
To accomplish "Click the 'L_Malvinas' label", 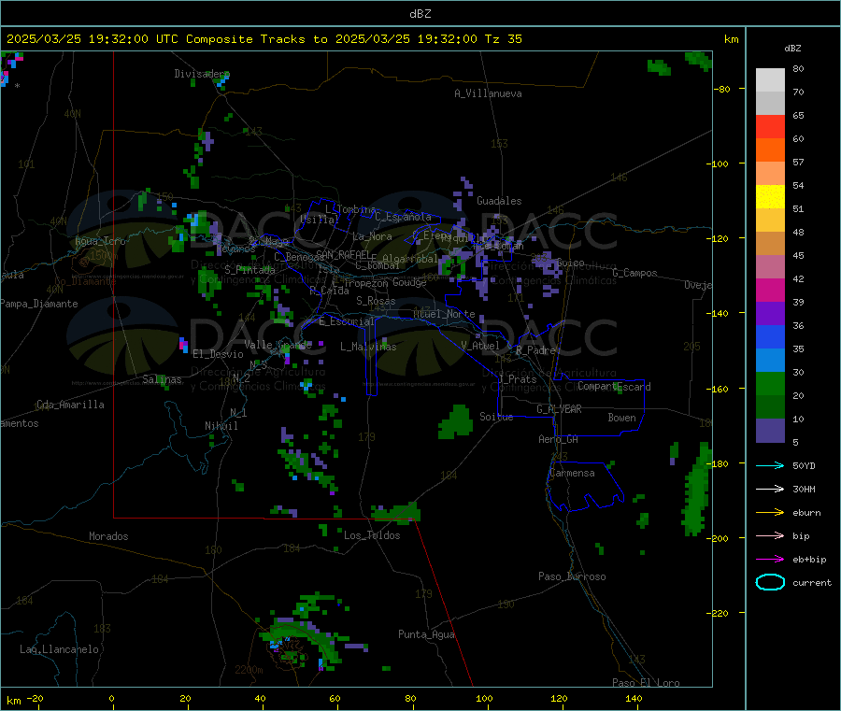I will pyautogui.click(x=368, y=347).
